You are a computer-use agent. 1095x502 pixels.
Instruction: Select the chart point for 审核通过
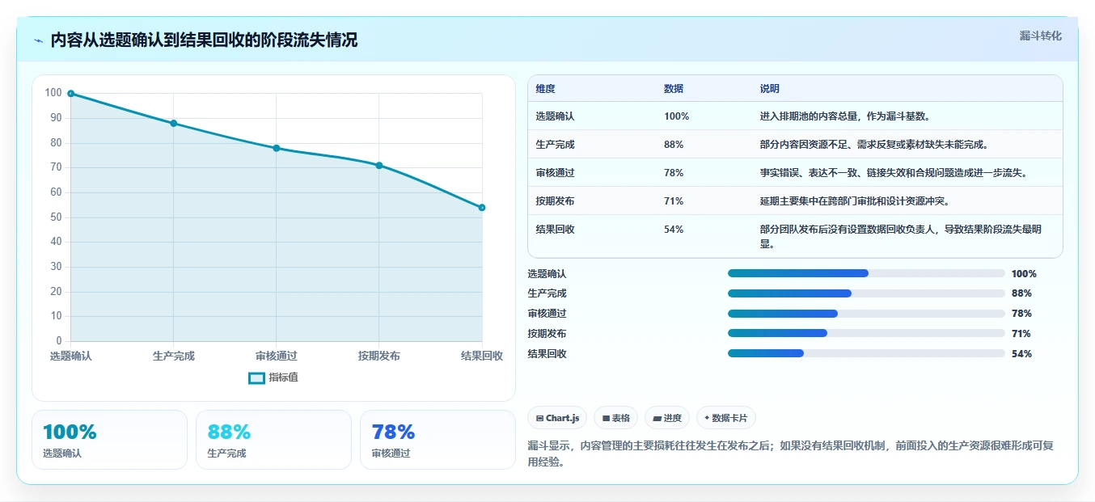coord(277,148)
